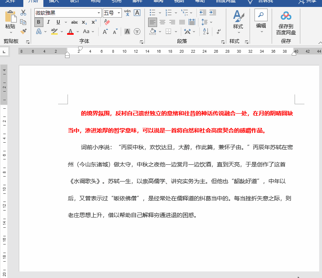Cut selection with scissors icon
This screenshot has height=278, width=322.
[23, 13]
